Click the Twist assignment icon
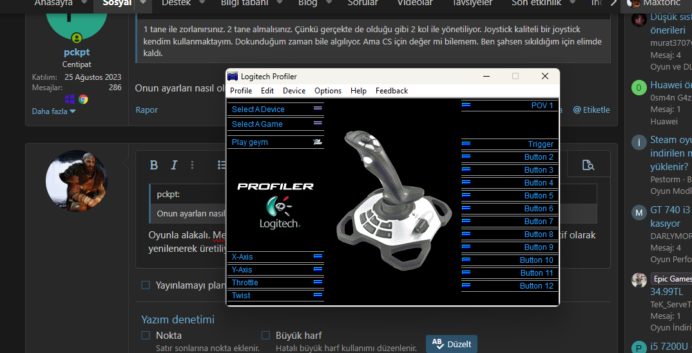 point(318,294)
